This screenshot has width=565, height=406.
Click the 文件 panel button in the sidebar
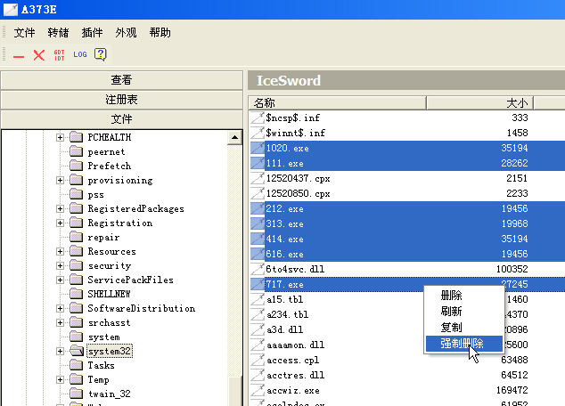coord(122,119)
